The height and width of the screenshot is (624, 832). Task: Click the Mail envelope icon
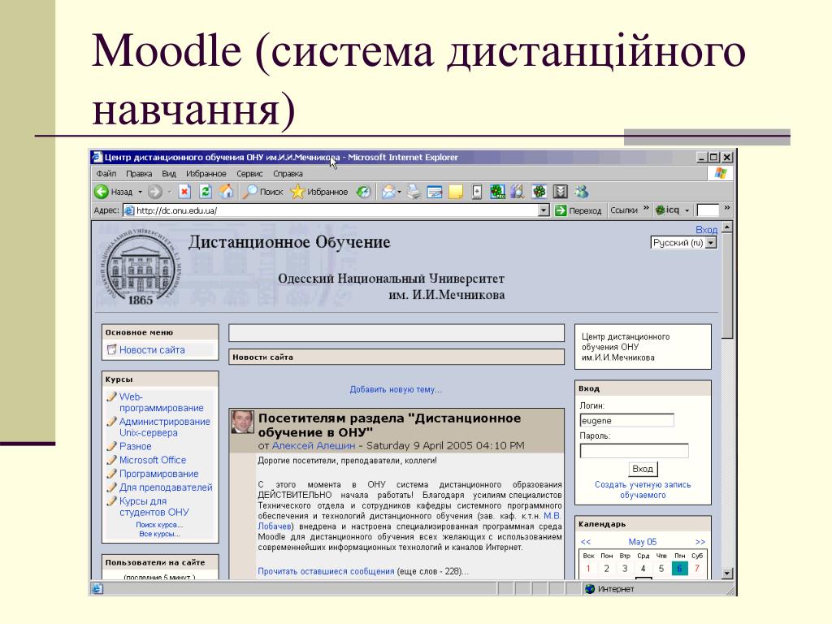pos(388,192)
